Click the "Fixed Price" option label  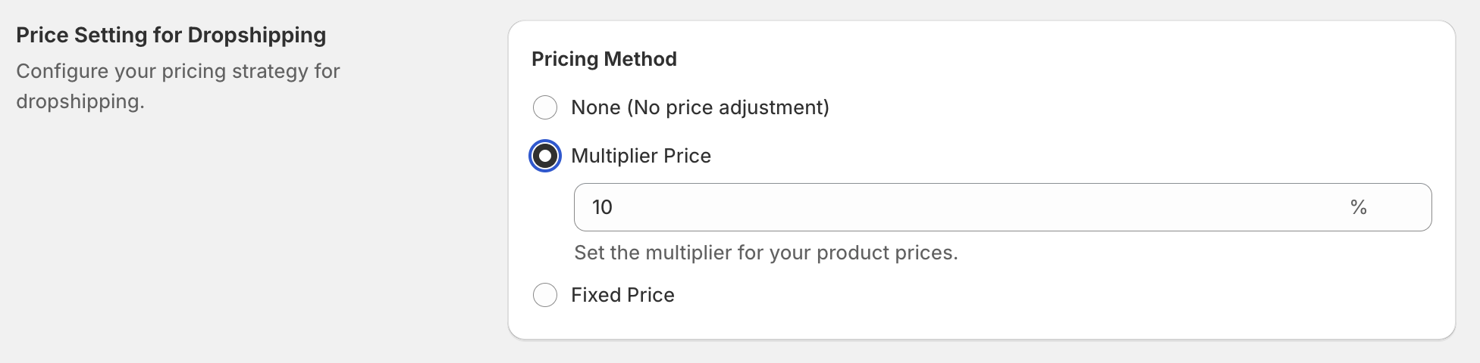[x=622, y=295]
